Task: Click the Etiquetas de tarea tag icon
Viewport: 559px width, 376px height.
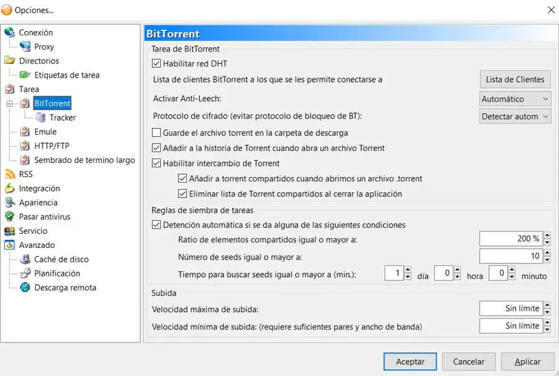Action: point(25,75)
